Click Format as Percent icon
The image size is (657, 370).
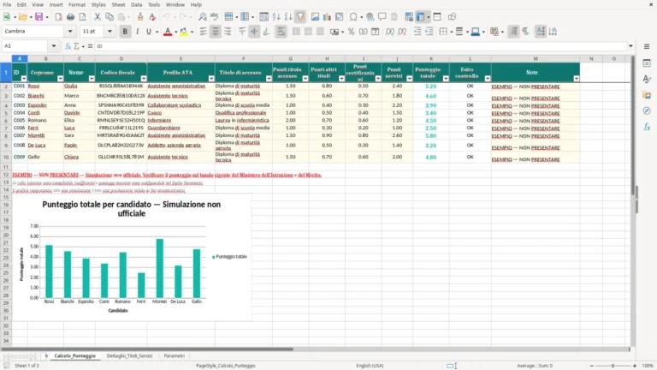coord(351,32)
